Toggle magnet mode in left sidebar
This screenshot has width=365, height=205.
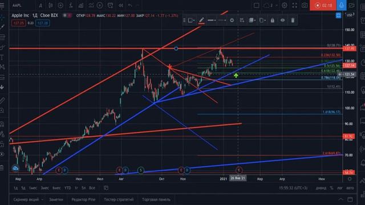pyautogui.click(x=2, y=124)
